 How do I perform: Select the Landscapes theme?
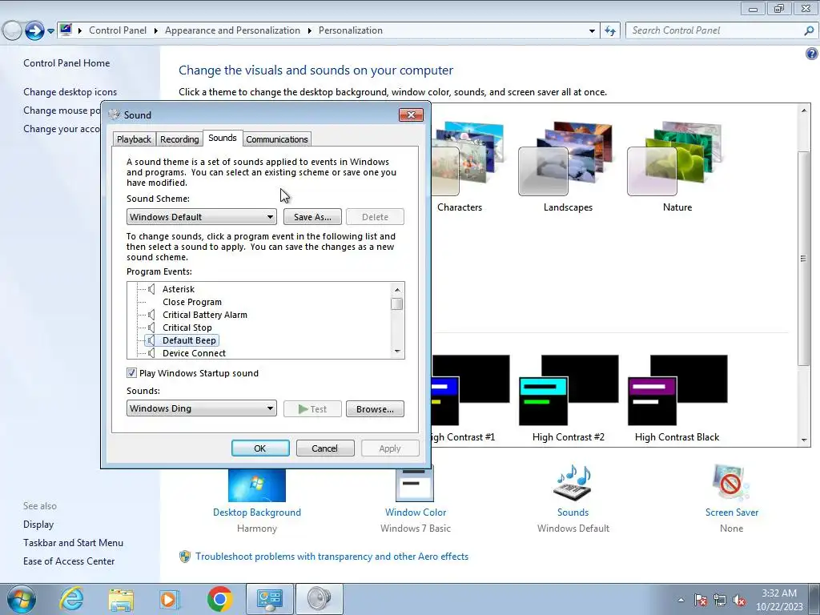[568, 167]
